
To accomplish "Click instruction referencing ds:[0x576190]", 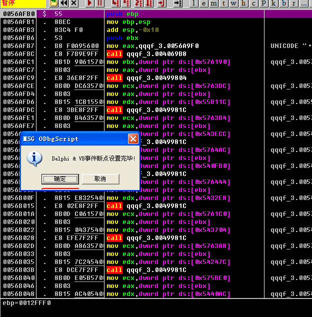I will coord(168,62).
